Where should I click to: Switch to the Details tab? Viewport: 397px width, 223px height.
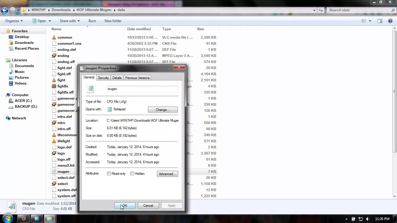(117, 78)
